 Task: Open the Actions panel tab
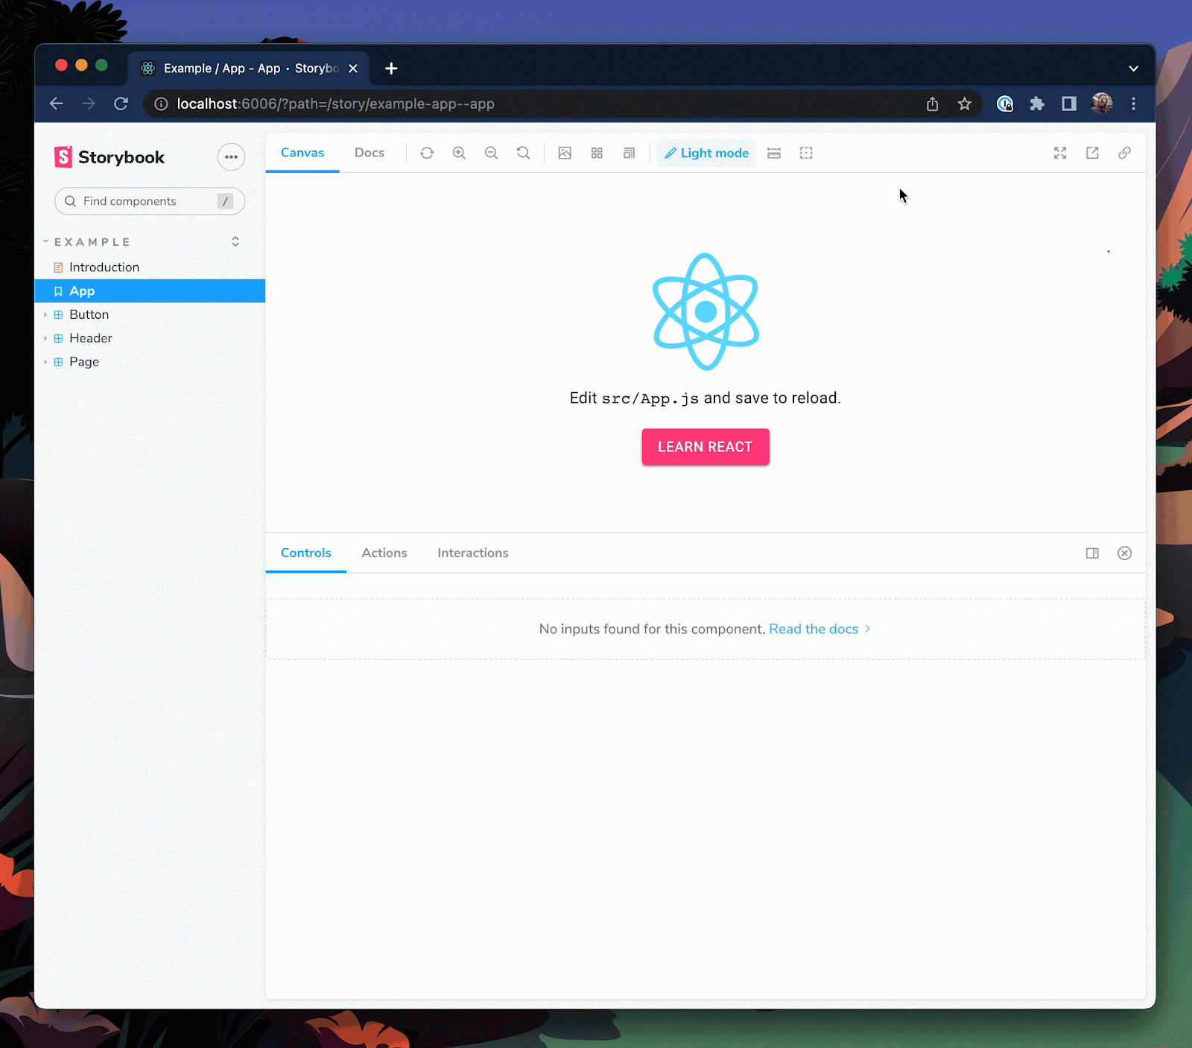coord(384,553)
